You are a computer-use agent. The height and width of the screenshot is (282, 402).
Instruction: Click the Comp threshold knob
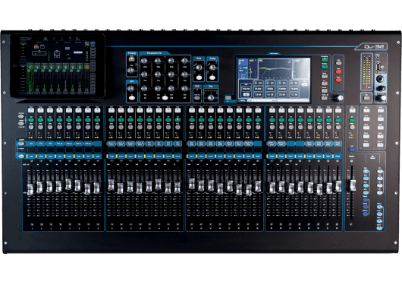[x=212, y=68]
